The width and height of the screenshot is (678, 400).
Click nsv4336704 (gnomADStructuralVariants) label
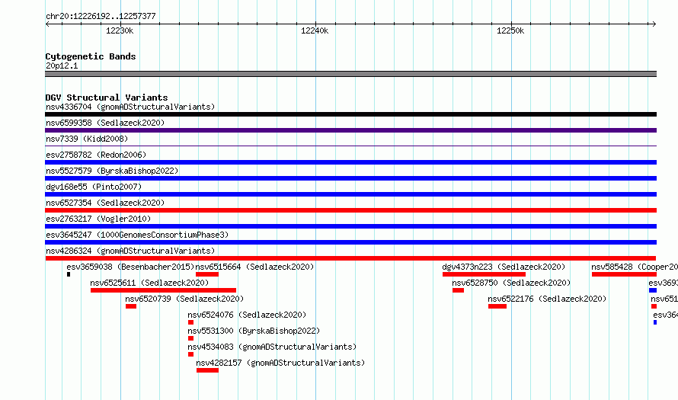click(x=130, y=107)
